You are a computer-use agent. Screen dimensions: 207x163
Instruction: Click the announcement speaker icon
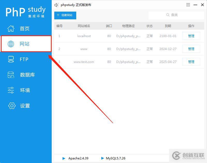click(x=56, y=5)
